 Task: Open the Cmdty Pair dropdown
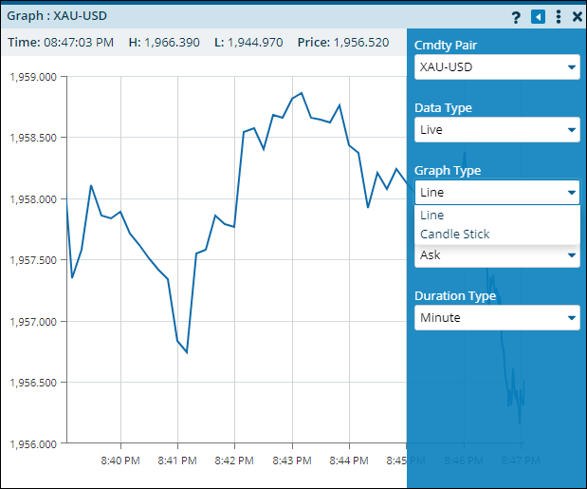click(x=497, y=67)
